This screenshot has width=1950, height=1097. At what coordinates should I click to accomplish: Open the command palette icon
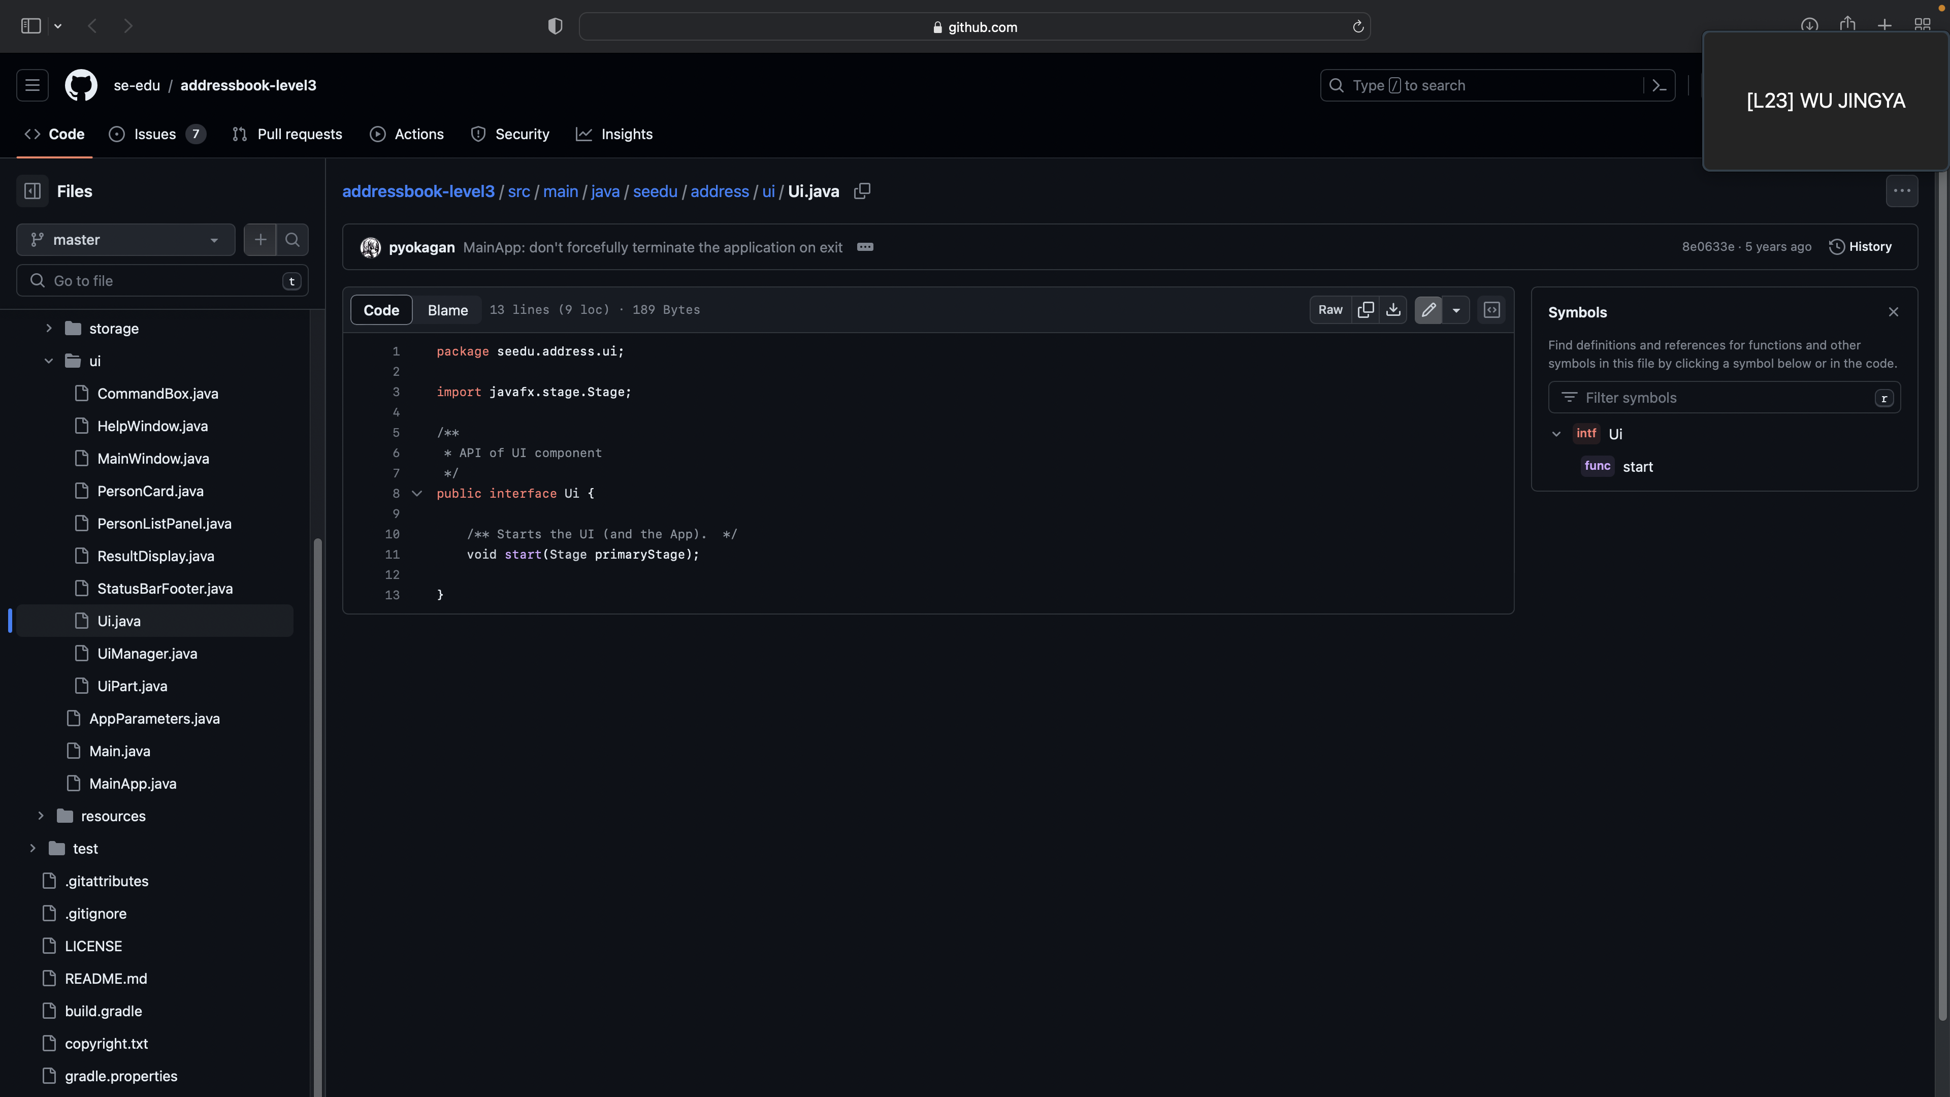tap(1660, 85)
